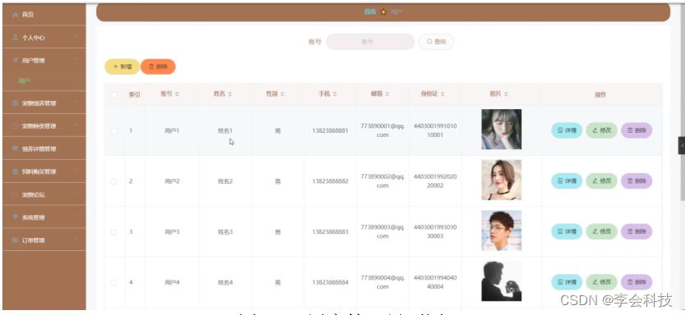685x315 pixels.
Task: Tick the checkbox for row 用户4
Action: click(x=114, y=283)
